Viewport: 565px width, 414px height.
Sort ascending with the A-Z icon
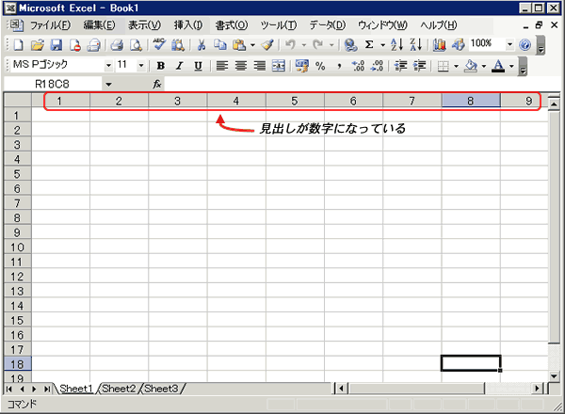click(397, 44)
